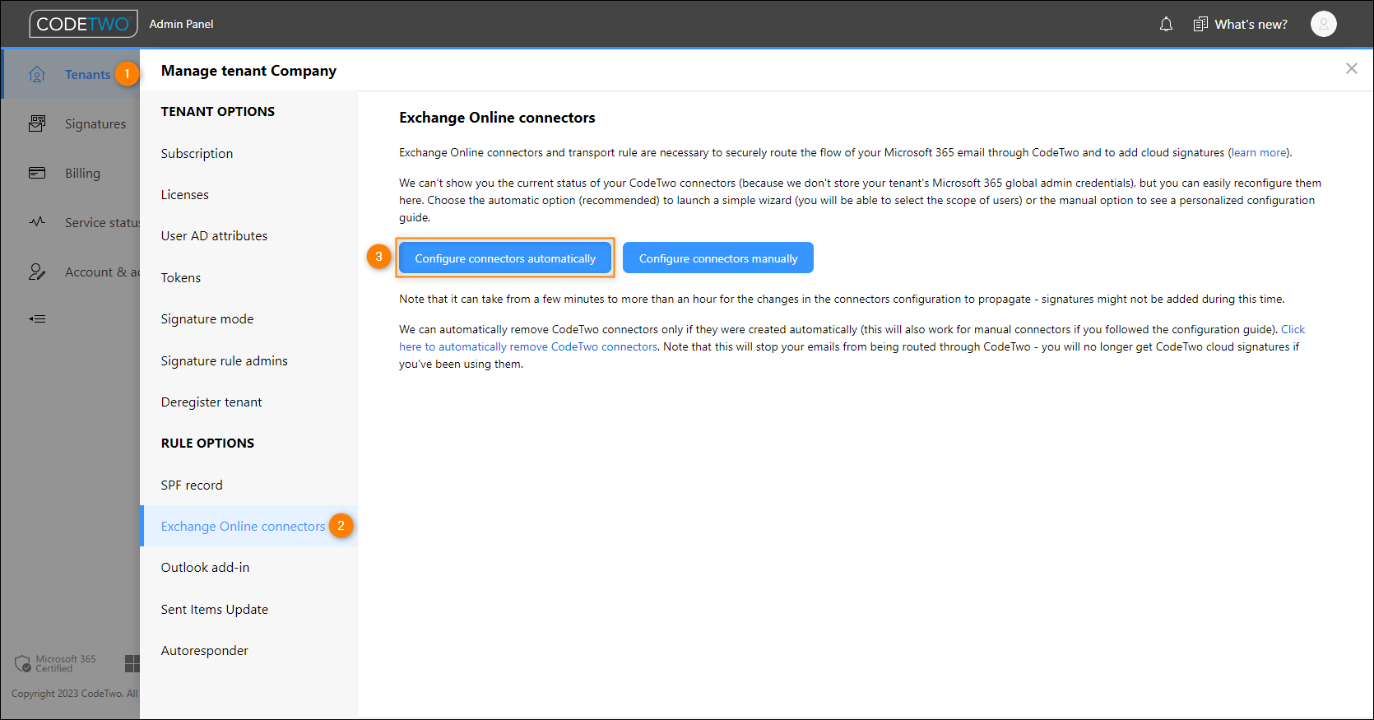The height and width of the screenshot is (720, 1374).
Task: Select Sent Items Update option
Action: pyautogui.click(x=248, y=610)
